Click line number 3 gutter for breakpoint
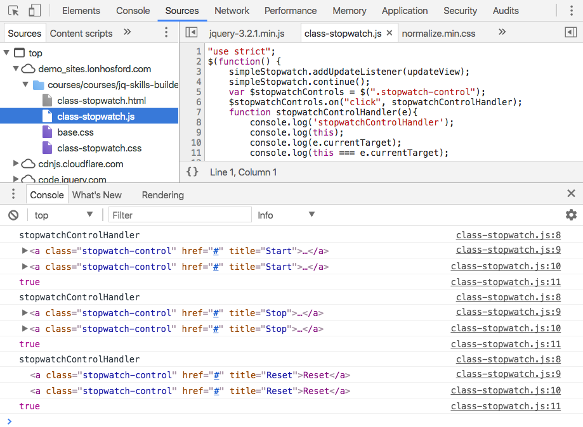The image size is (583, 427). click(x=199, y=72)
